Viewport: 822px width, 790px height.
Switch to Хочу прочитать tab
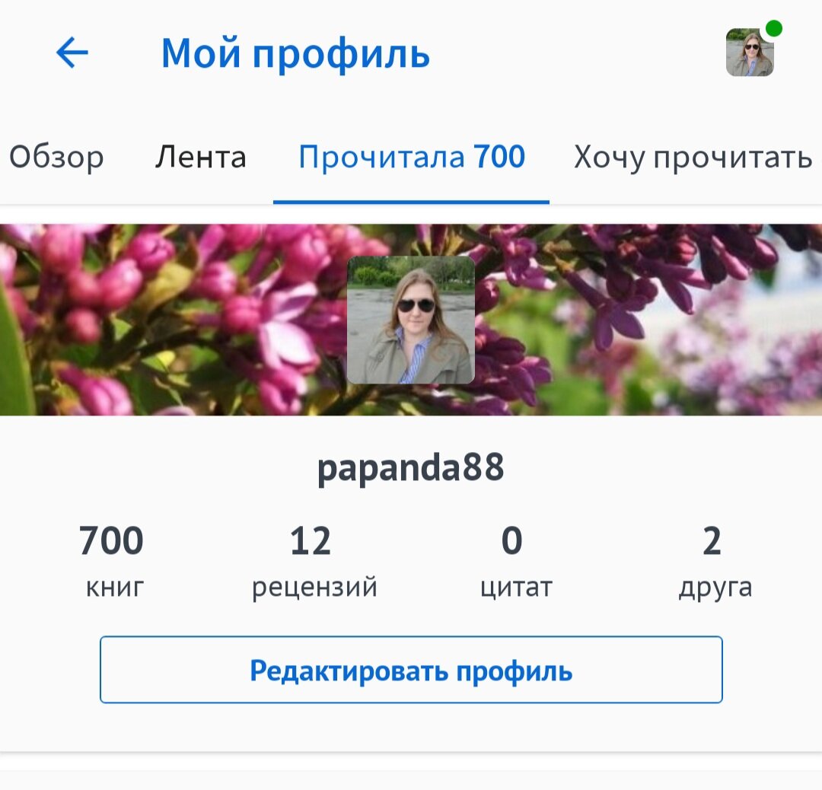point(693,157)
